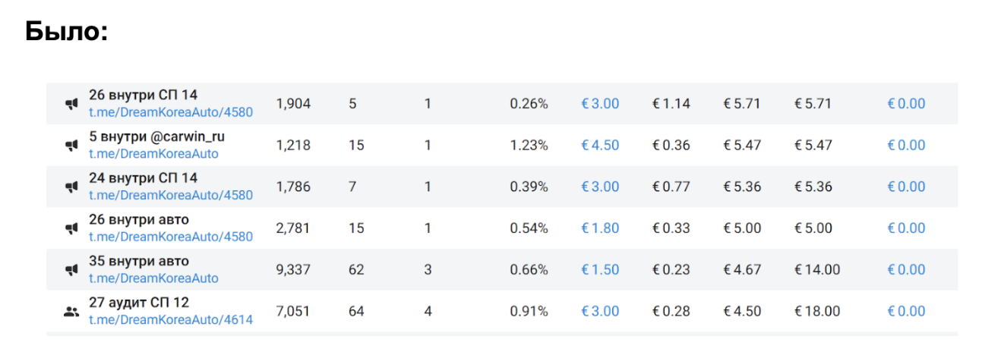Image resolution: width=1001 pixels, height=358 pixels.
Task: Select ad title '24 внутри СП 14'
Action: [x=143, y=178]
